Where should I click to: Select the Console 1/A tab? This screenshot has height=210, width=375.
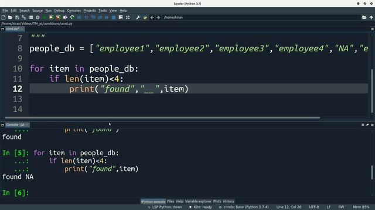click(17, 125)
